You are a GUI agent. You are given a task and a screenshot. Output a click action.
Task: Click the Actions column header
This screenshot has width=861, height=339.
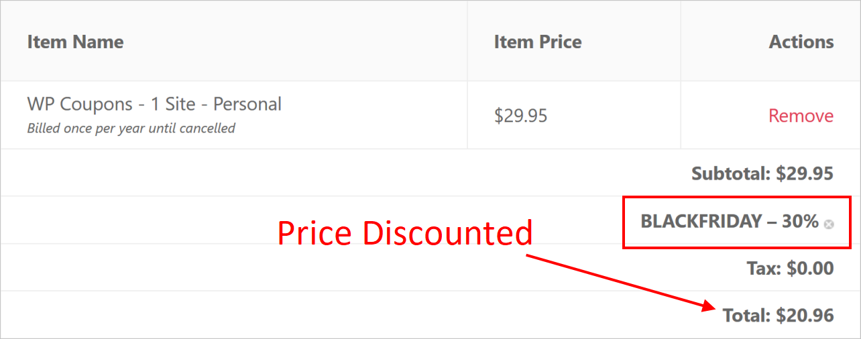[801, 42]
